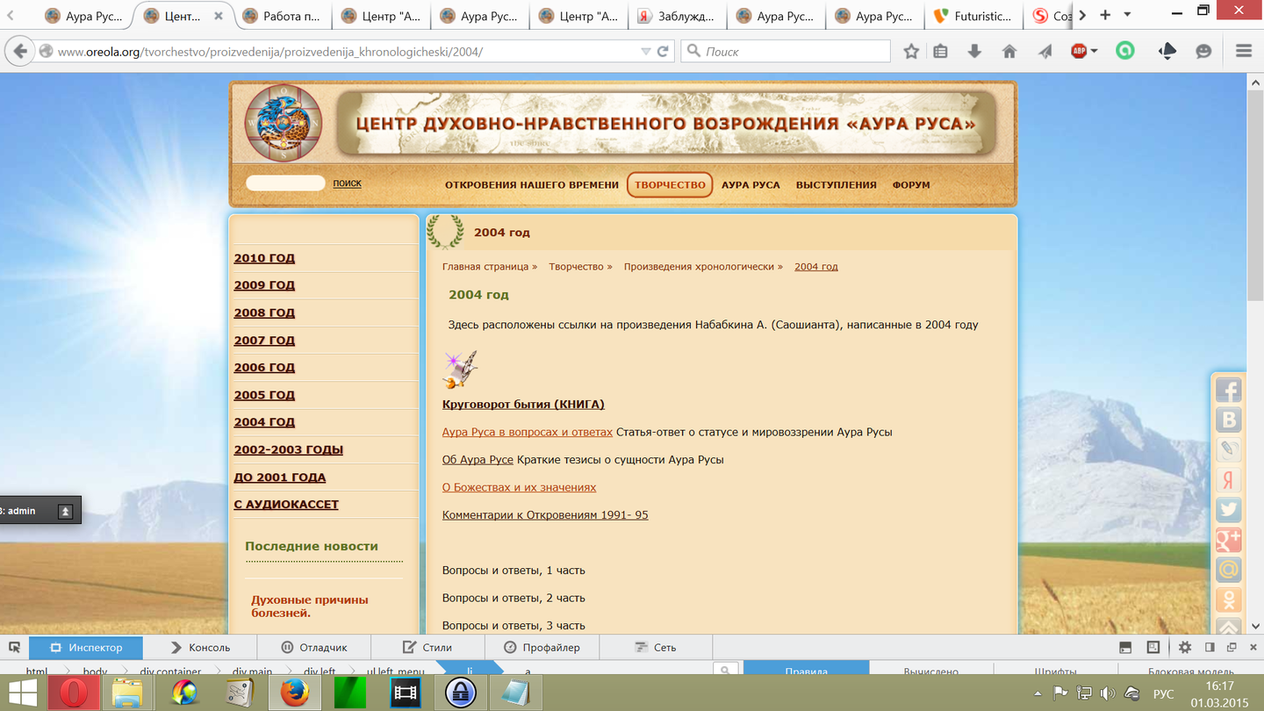
Task: Open the Futuristic browser tab
Action: point(973,16)
